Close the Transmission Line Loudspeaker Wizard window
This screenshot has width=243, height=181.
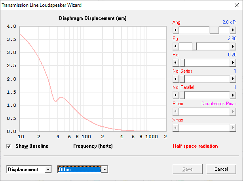[237, 5]
